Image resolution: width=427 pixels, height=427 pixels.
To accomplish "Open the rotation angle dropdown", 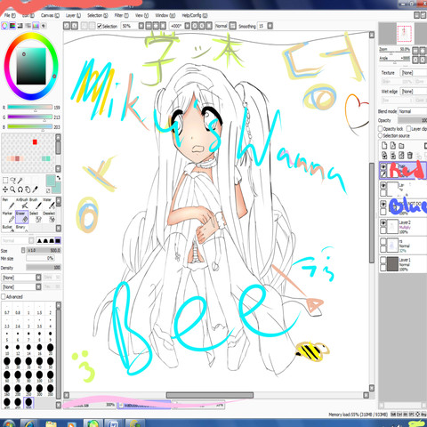I will pyautogui.click(x=188, y=26).
